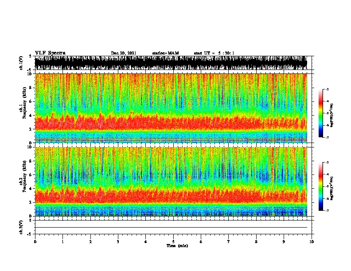This screenshot has height=271, width=351.
Task: Click the "1" tick on the time axis
Action: [62, 242]
